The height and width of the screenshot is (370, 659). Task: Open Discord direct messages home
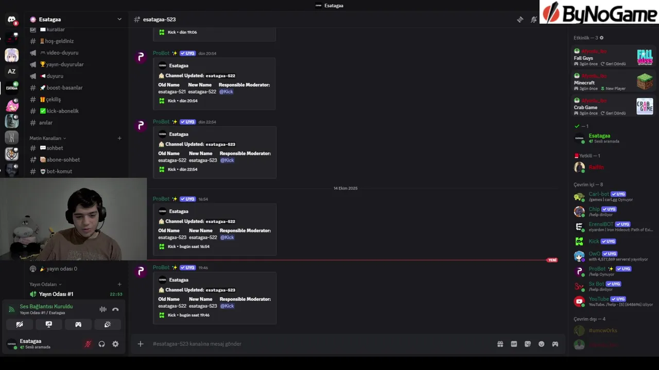click(11, 20)
